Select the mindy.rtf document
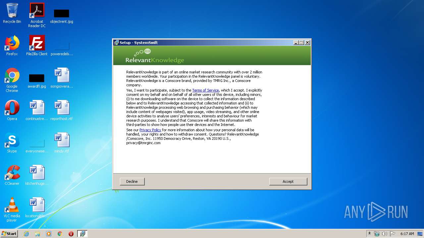Image resolution: width=424 pixels, height=238 pixels. coord(62,143)
